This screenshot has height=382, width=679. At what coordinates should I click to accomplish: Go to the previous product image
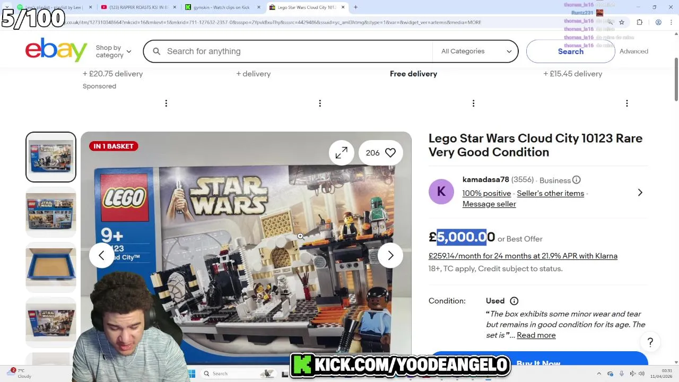point(101,256)
